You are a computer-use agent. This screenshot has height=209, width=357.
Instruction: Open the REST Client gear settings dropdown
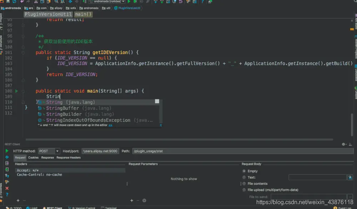click(x=344, y=144)
